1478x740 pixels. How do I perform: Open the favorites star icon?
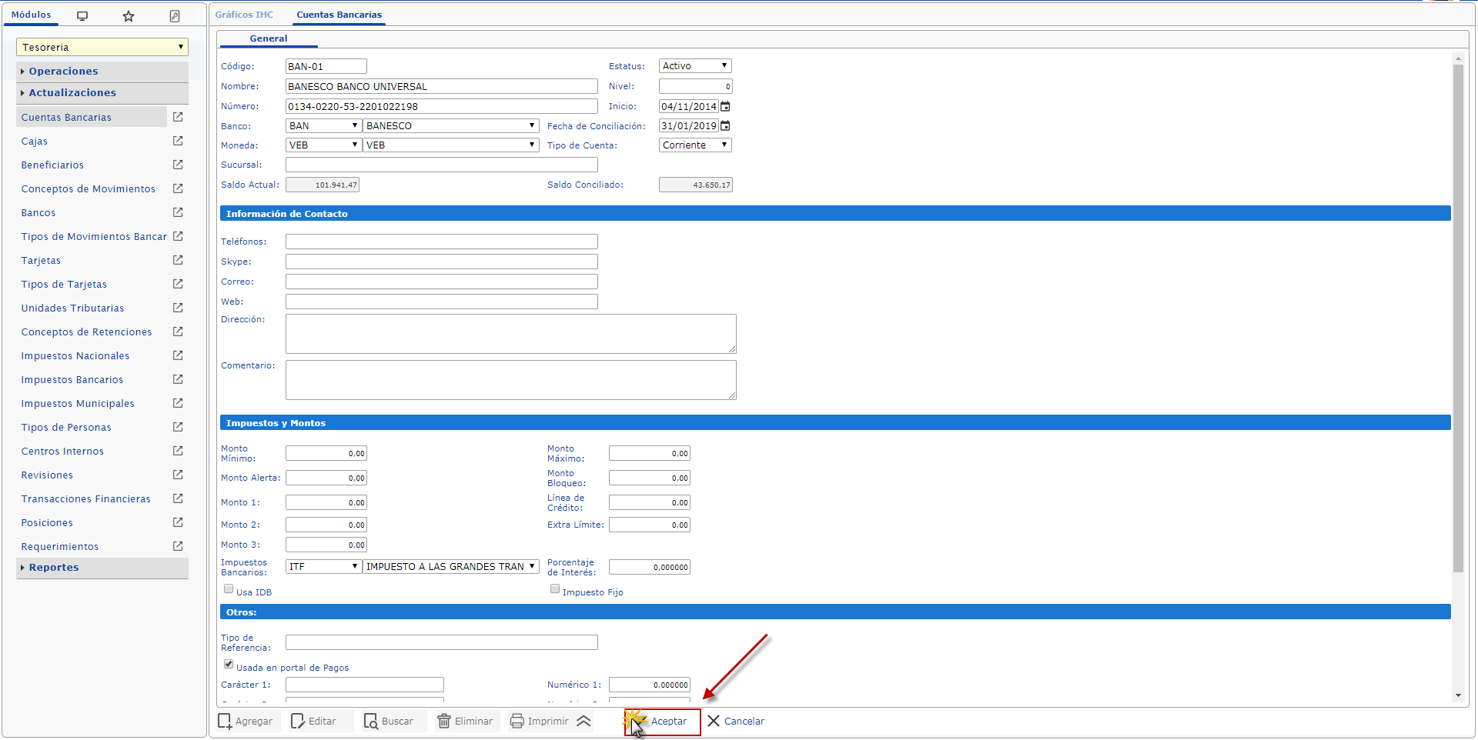pos(129,15)
